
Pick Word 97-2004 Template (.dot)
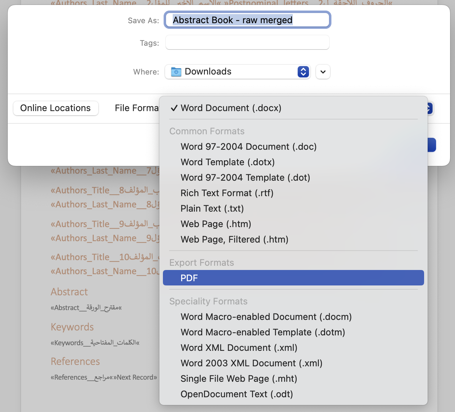pyautogui.click(x=245, y=178)
